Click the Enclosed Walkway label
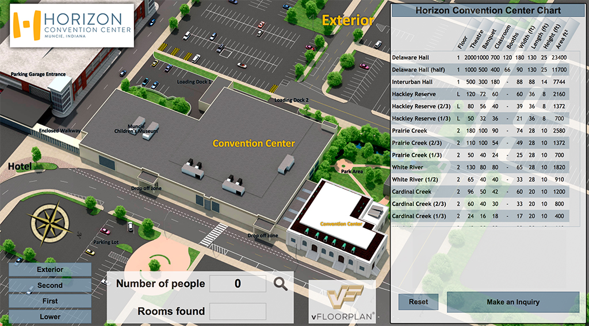Viewport: 589px width, 326px height. 59,130
